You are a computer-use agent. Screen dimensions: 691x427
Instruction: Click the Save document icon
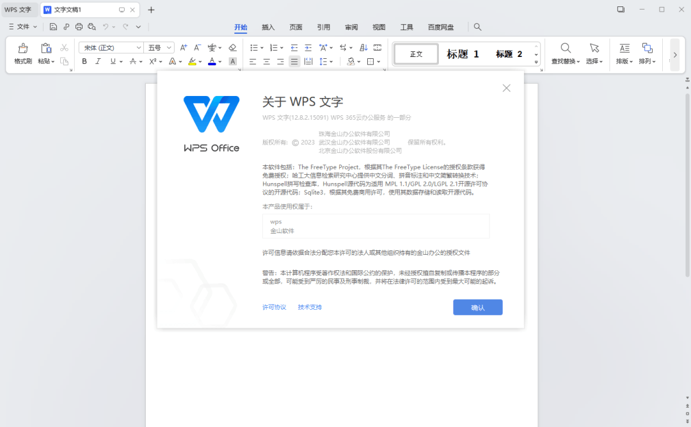53,27
